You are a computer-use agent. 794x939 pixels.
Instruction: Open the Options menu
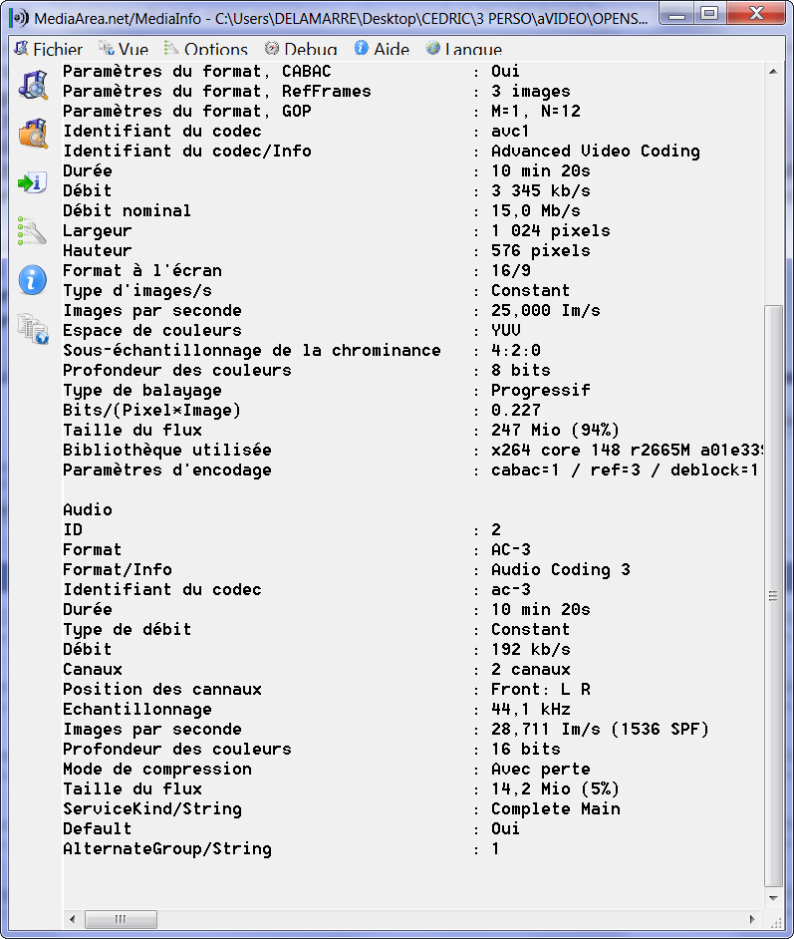(206, 49)
